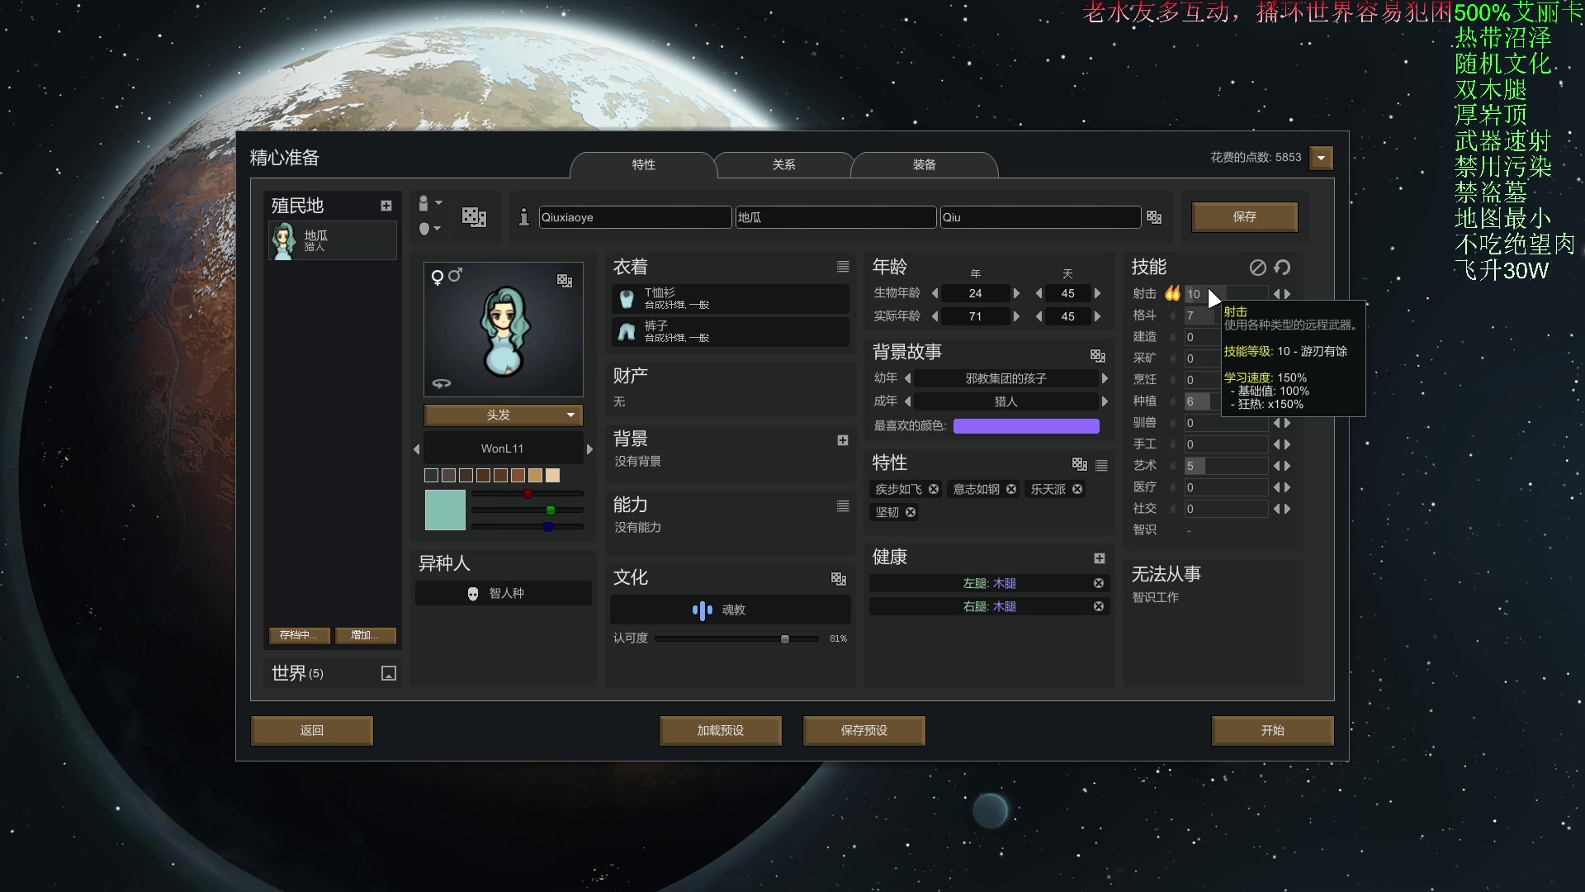Click the 增加 button under the colonist list
Viewport: 1585px width, 892px height.
(x=366, y=635)
